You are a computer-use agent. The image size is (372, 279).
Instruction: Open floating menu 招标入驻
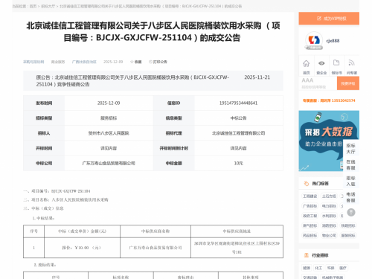[350, 181]
